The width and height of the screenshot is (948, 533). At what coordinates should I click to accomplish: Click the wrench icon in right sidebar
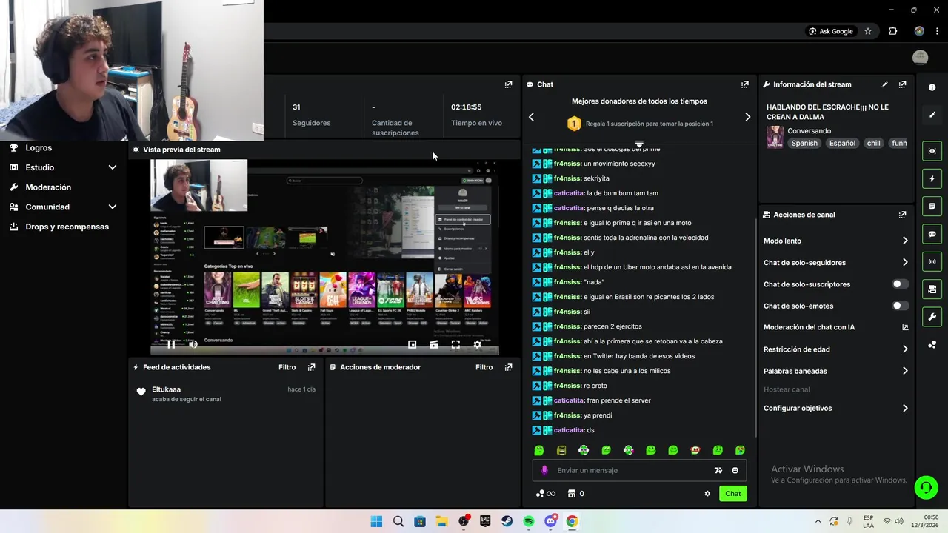click(932, 317)
